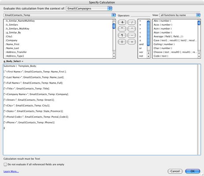Click the function list scroll up arrow
The width and height of the screenshot is (204, 176).
click(199, 53)
